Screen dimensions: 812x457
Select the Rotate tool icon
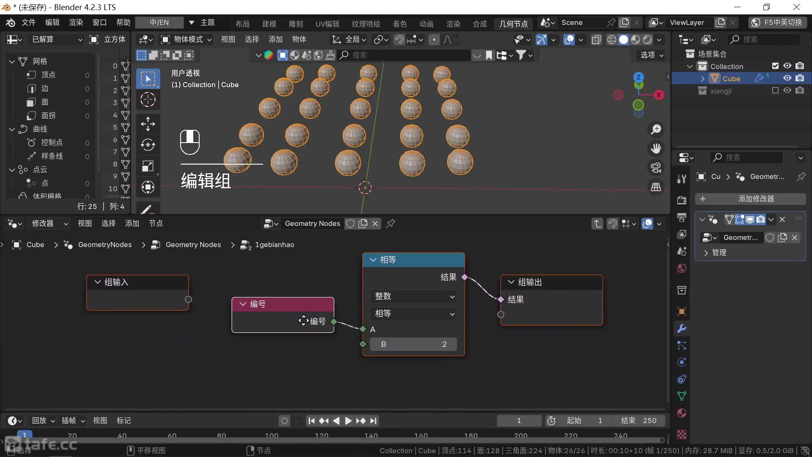[x=148, y=145]
